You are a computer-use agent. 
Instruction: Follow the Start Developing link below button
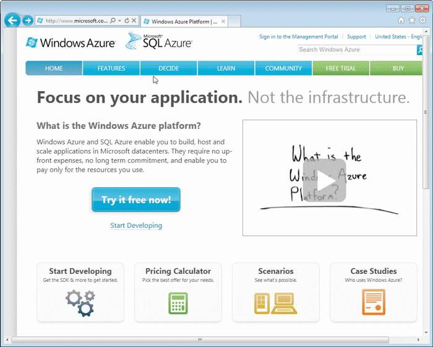coord(136,226)
